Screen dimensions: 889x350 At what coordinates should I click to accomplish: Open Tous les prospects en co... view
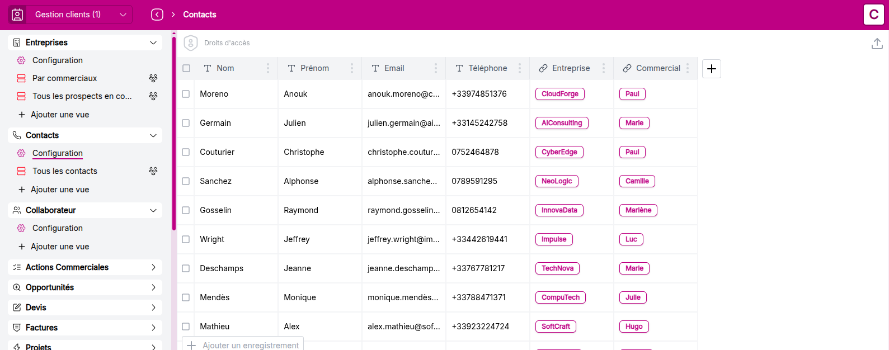(x=82, y=96)
